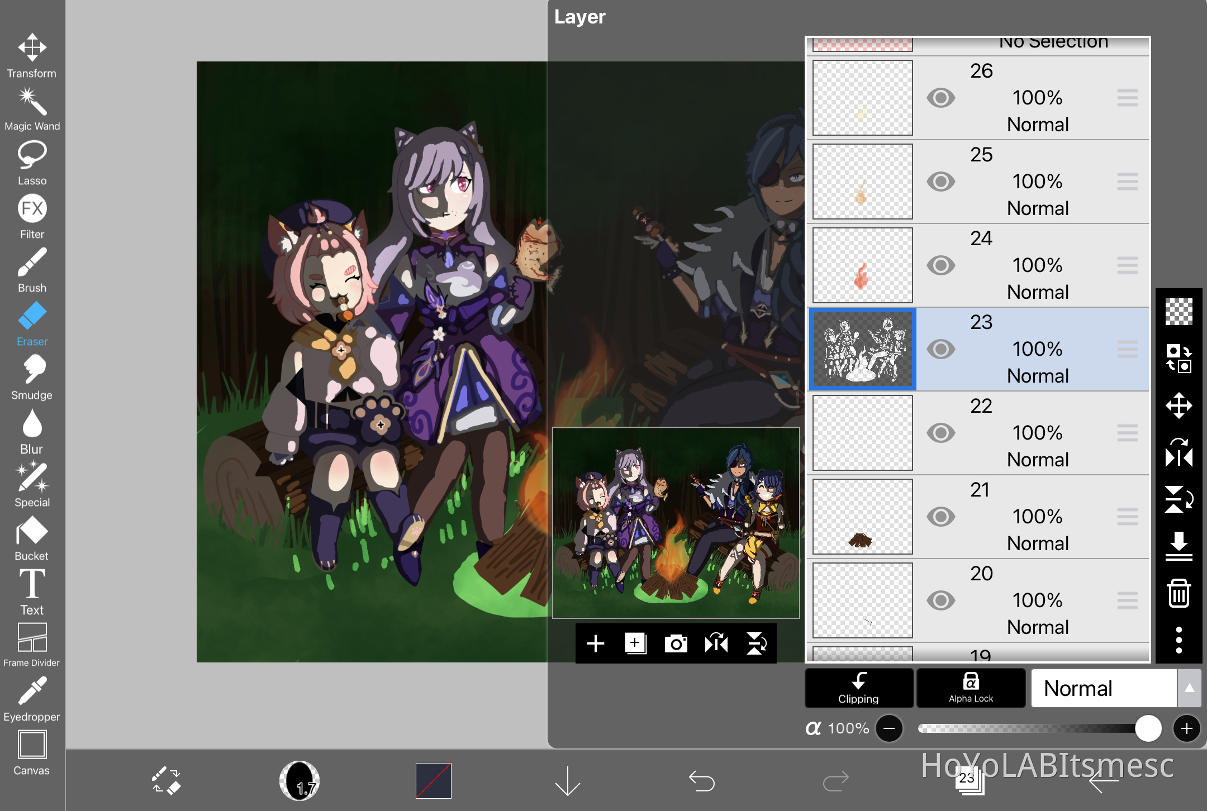
Task: Open the three-dot layer options menu
Action: coord(1179,640)
